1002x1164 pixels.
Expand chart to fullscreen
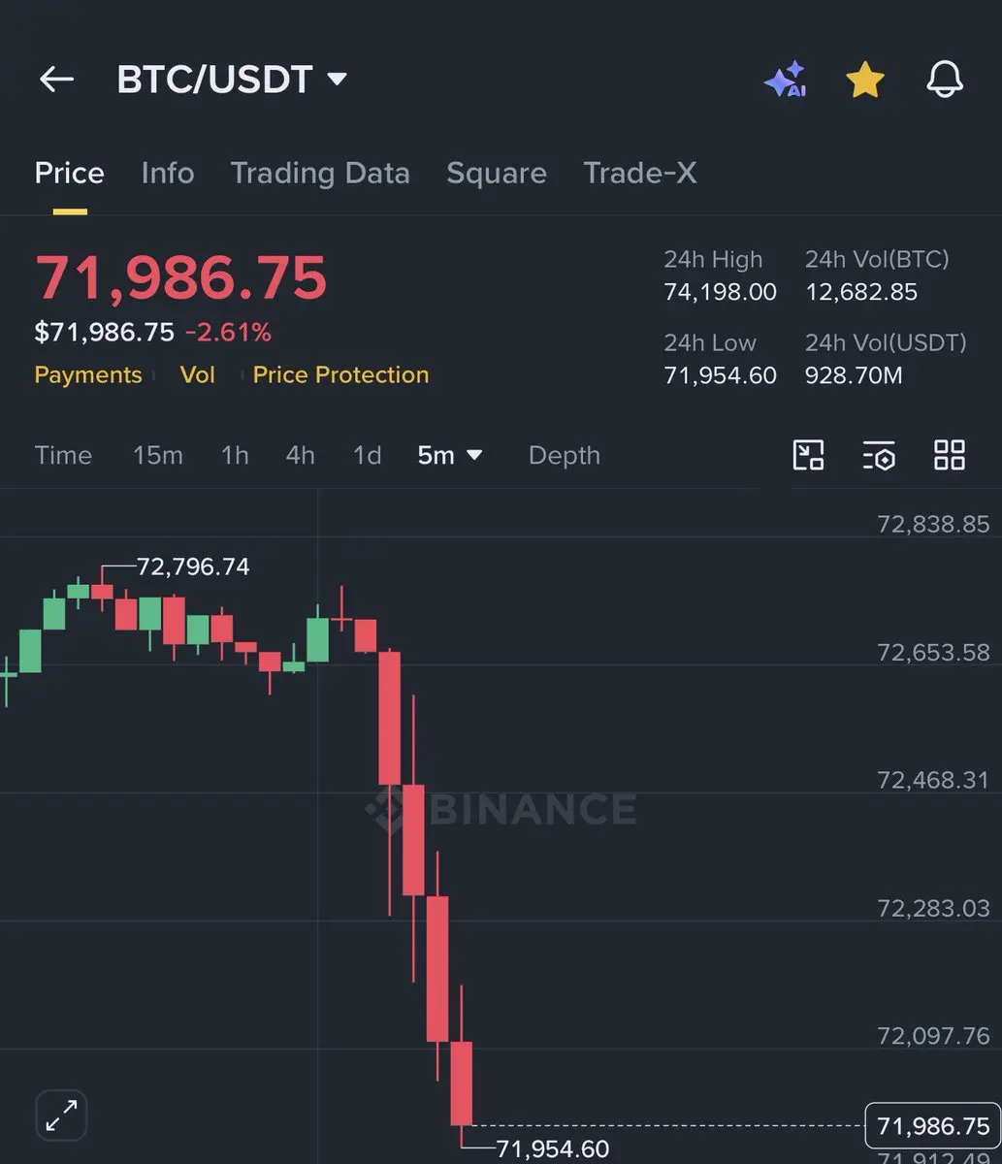[62, 1115]
